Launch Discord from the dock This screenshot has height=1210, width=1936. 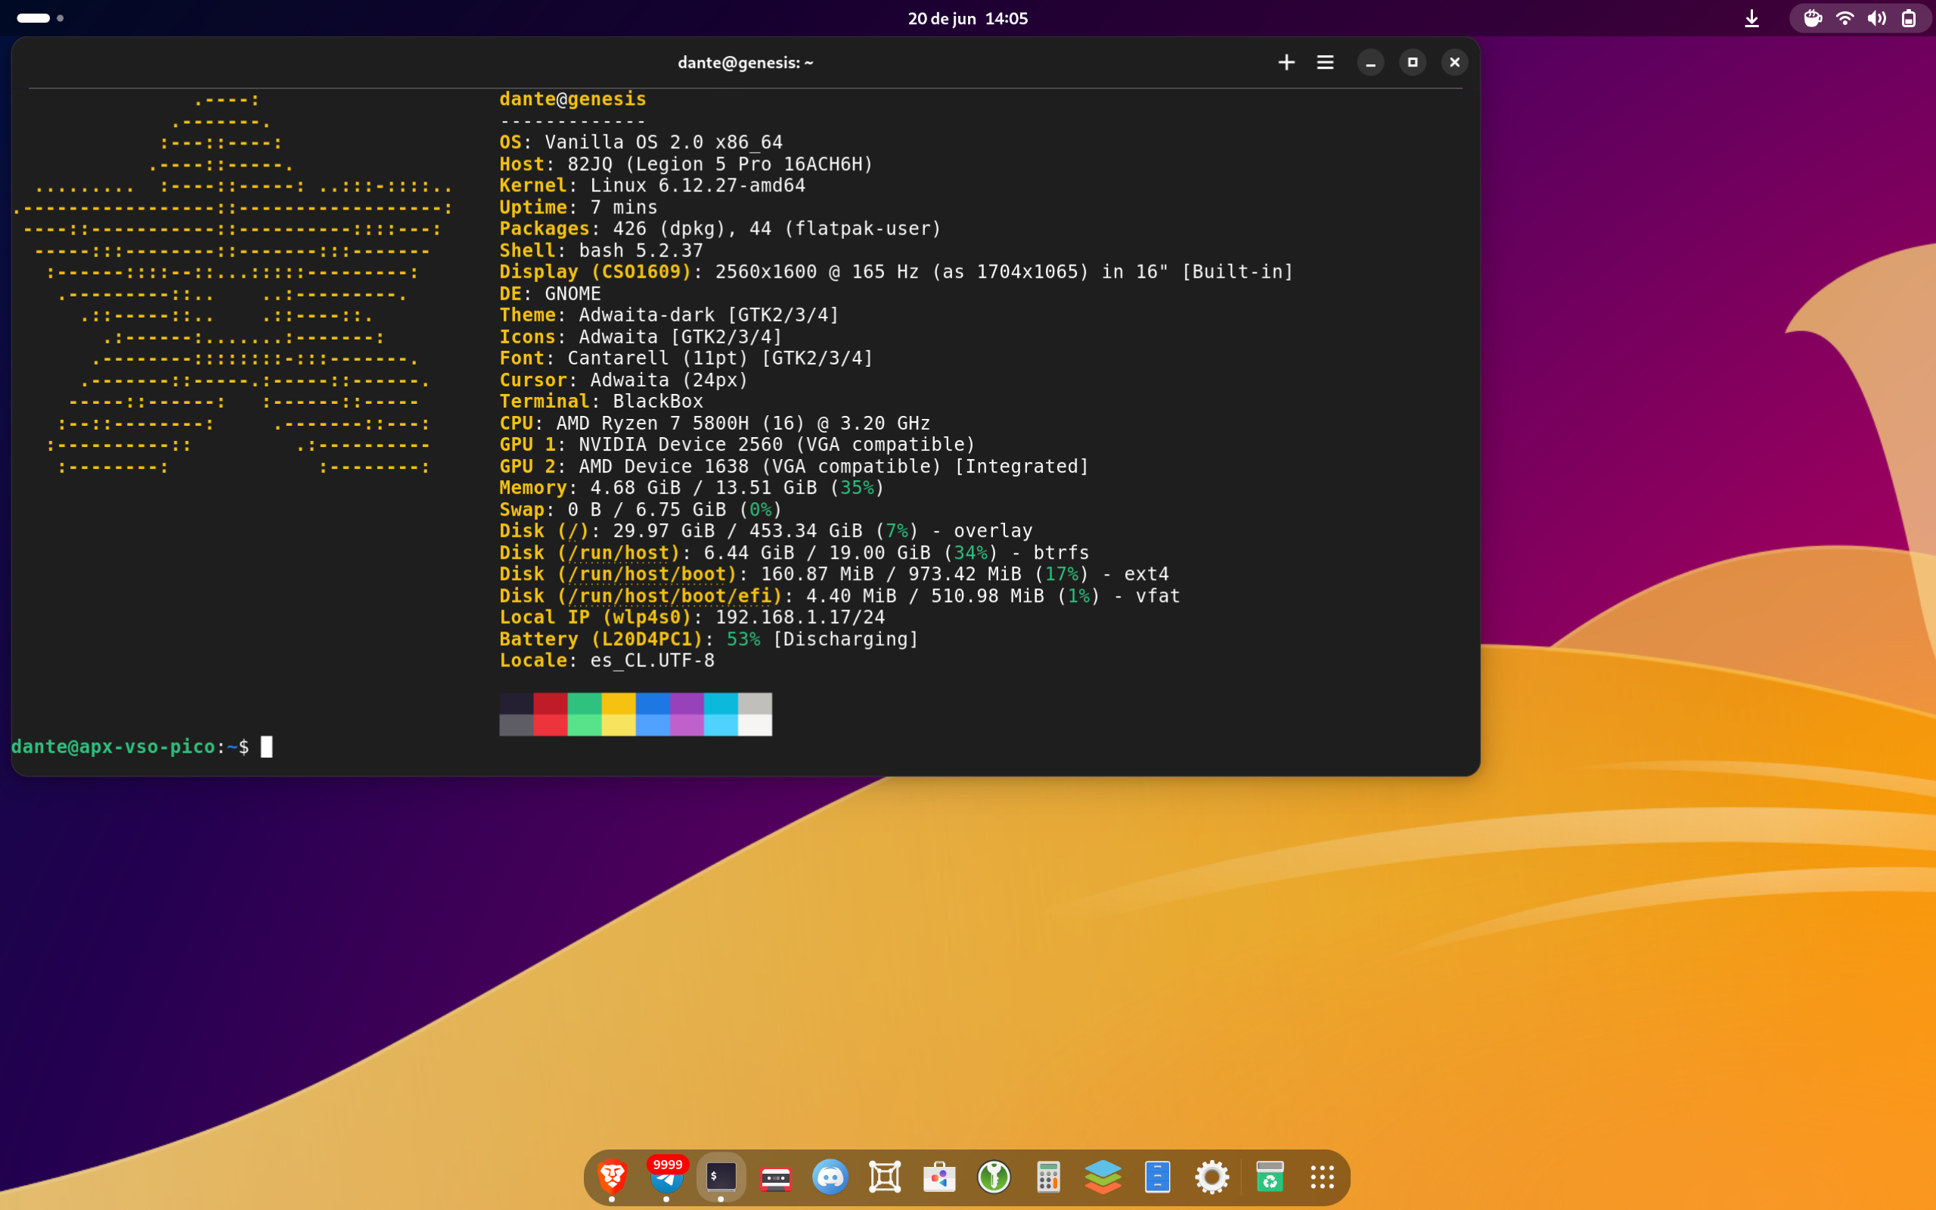click(x=830, y=1177)
